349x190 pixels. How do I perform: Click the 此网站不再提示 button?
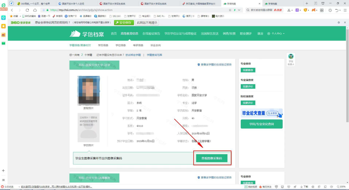pyautogui.click(x=147, y=23)
